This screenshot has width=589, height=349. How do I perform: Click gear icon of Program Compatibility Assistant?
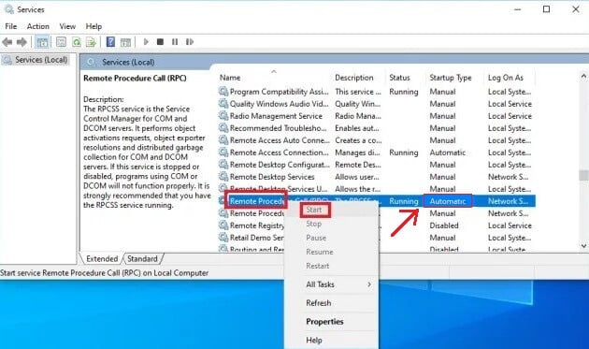point(223,92)
